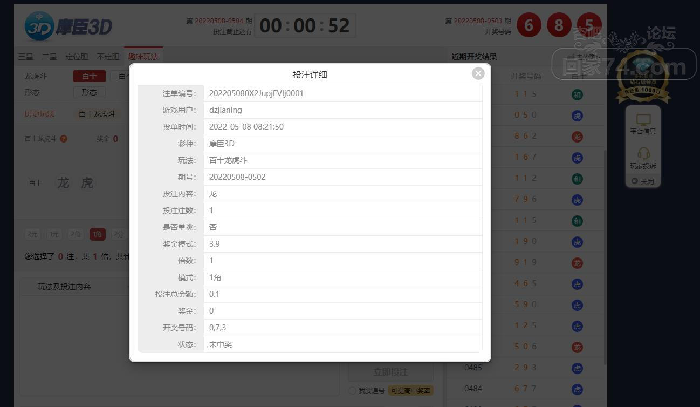
Task: Open 百十龙虎斗 from history plays
Action: click(x=97, y=114)
